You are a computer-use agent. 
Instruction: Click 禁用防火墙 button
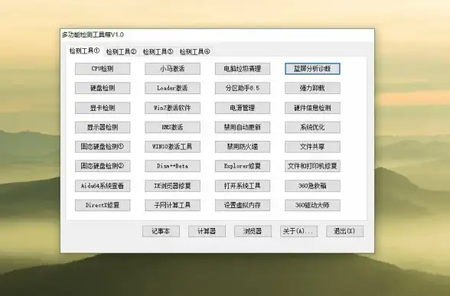tap(243, 147)
